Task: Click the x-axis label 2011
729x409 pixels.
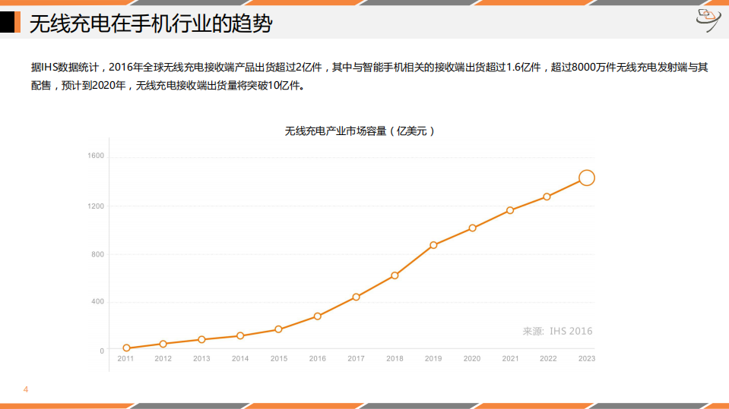Action: pos(125,358)
